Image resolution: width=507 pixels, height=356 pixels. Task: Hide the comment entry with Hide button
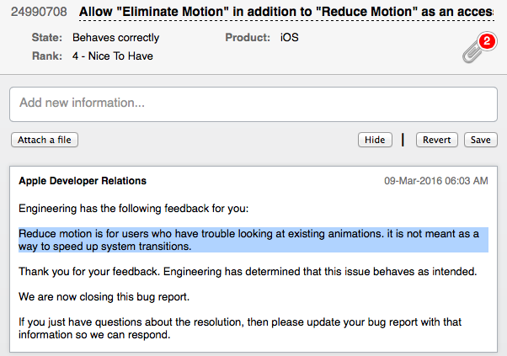pyautogui.click(x=375, y=140)
